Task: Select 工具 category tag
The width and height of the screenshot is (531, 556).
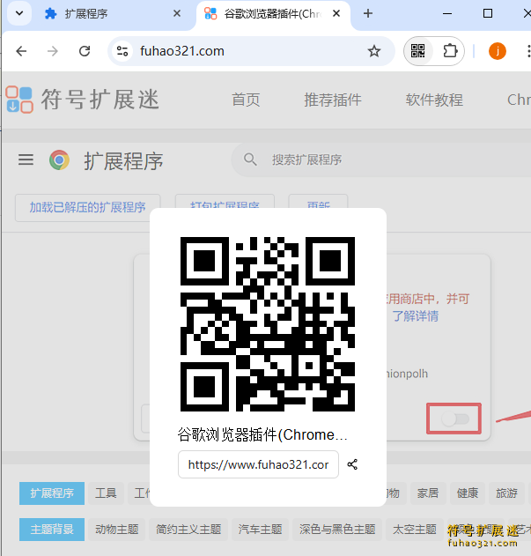Action: point(106,493)
